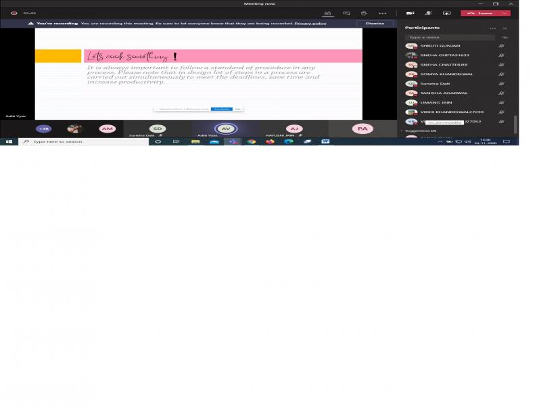Close the Participants panel

coord(504,28)
